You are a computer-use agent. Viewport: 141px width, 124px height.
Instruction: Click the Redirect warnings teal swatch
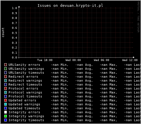point(5,81)
